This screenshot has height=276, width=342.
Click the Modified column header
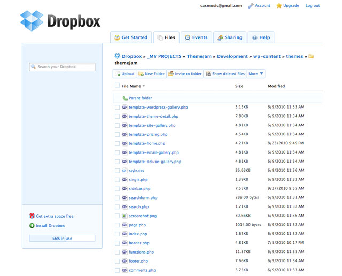pos(276,86)
